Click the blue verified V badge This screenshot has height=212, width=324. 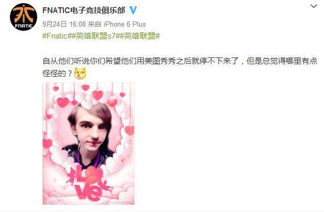pyautogui.click(x=133, y=10)
